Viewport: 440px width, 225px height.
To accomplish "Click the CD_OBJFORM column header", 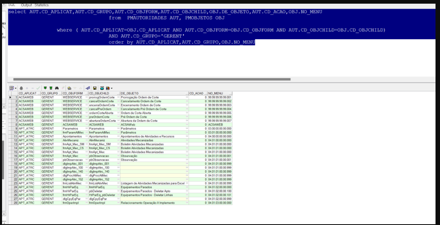I will [75, 93].
